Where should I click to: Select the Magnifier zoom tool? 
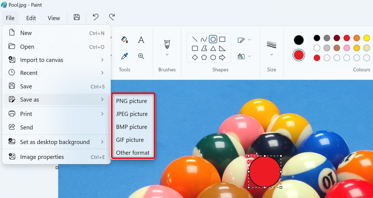(141, 56)
